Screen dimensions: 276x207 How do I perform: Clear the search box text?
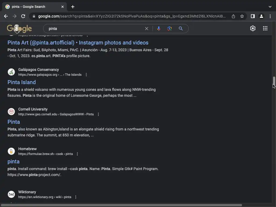[146, 29]
